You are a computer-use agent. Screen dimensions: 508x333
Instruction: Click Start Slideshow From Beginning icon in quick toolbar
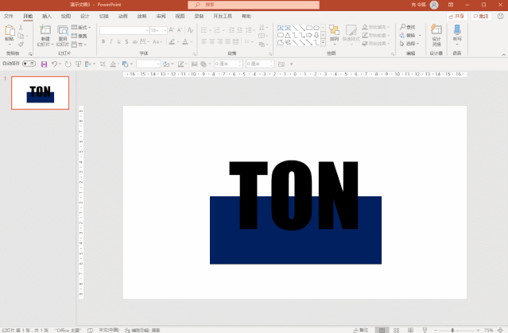(x=78, y=64)
